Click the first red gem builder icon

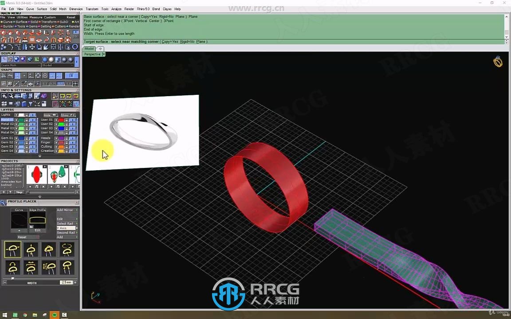(x=3, y=33)
